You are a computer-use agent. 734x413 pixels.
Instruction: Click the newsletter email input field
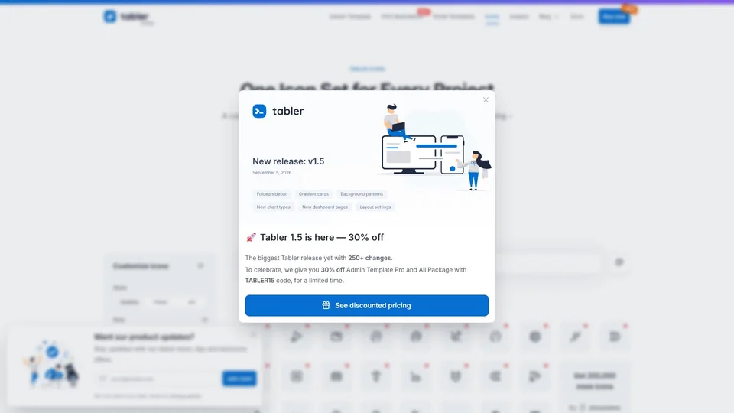point(158,379)
